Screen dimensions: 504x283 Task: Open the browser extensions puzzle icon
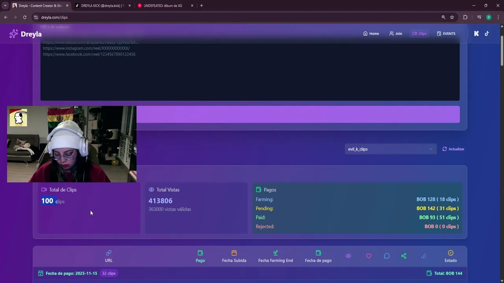pyautogui.click(x=465, y=17)
